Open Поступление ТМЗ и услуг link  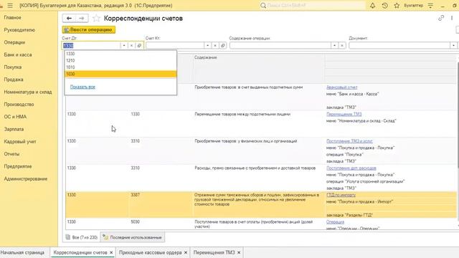click(349, 141)
